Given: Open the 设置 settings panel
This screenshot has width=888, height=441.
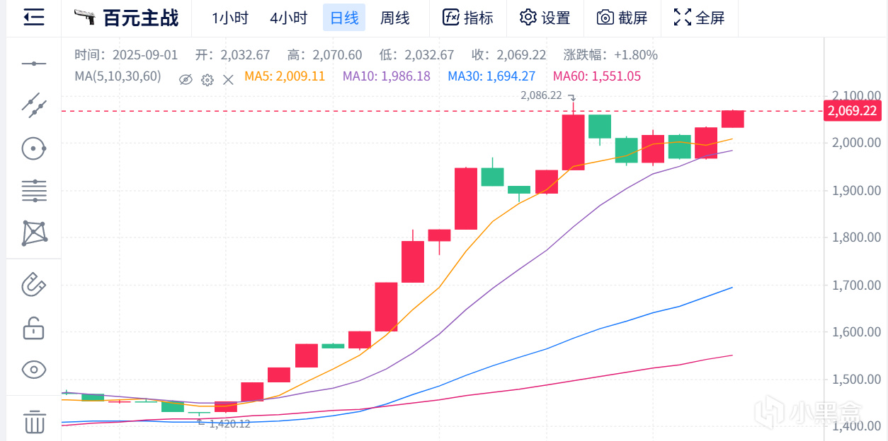Looking at the screenshot, I should pyautogui.click(x=545, y=18).
